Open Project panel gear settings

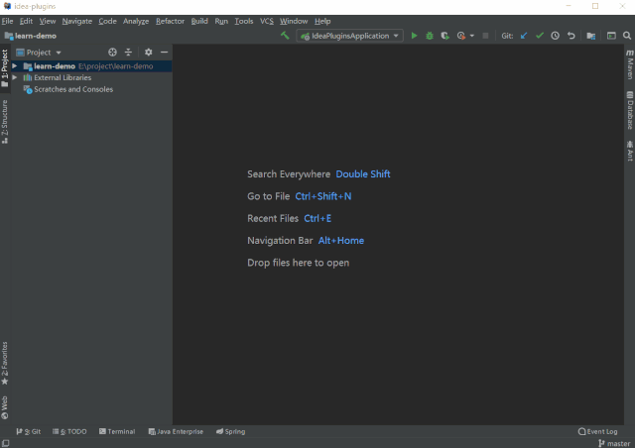tap(148, 52)
